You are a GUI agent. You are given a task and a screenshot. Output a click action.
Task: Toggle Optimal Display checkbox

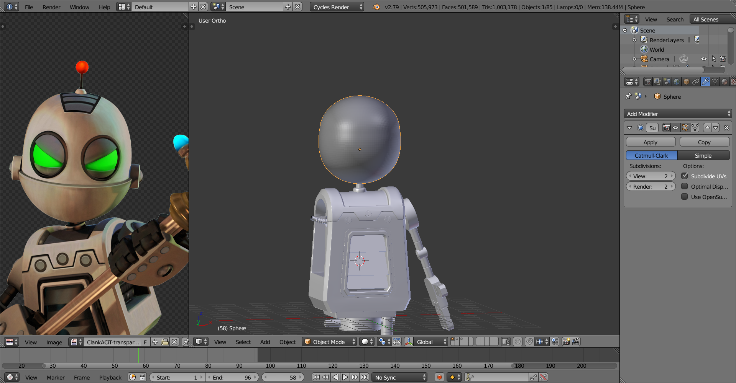tap(685, 186)
